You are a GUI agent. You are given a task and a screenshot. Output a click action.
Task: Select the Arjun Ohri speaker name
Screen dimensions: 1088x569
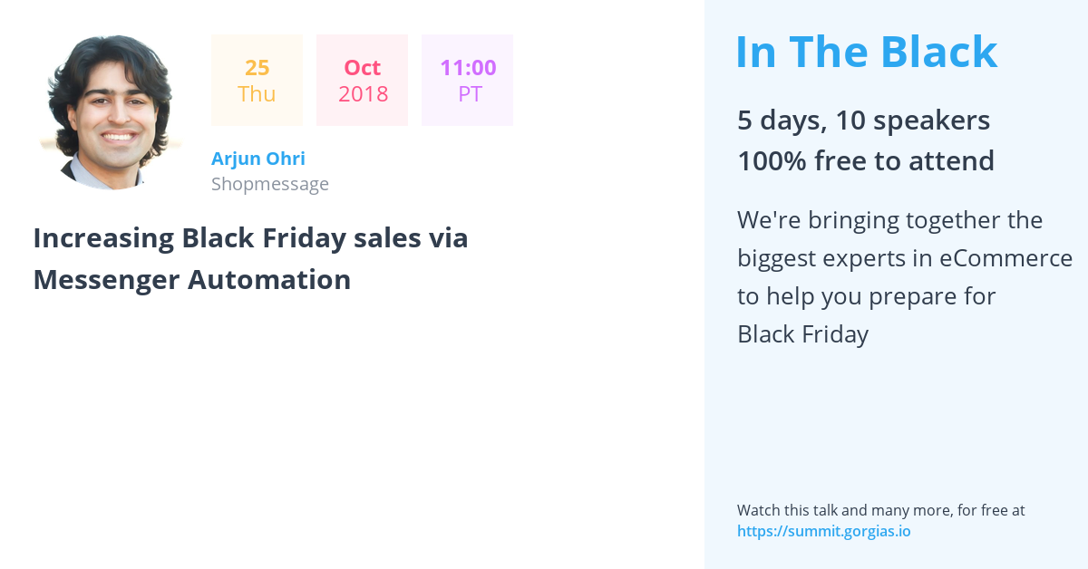point(258,159)
